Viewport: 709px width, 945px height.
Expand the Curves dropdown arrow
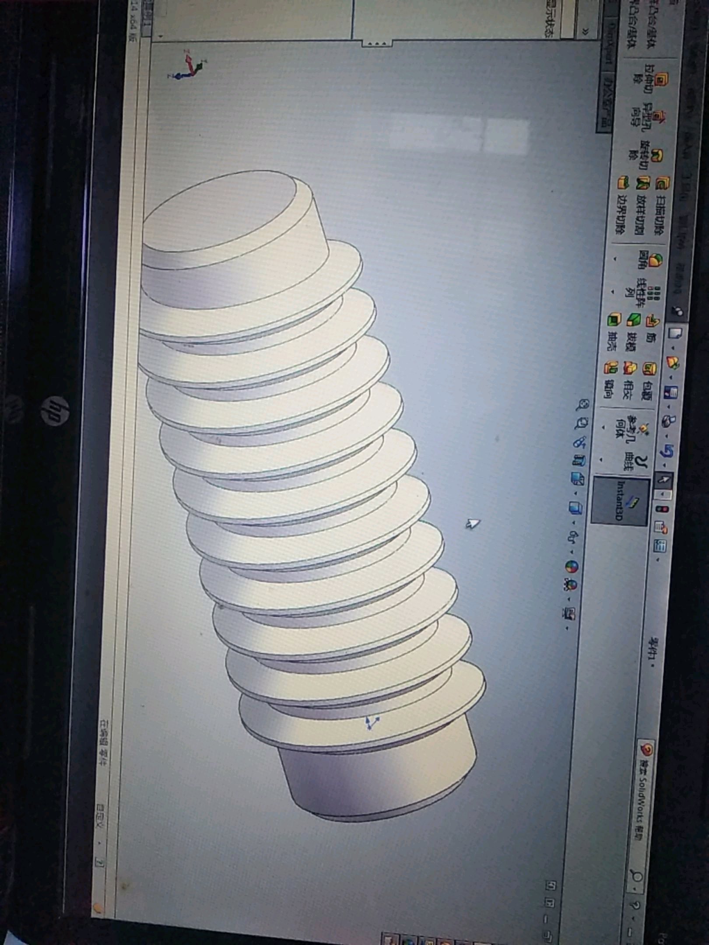click(601, 460)
